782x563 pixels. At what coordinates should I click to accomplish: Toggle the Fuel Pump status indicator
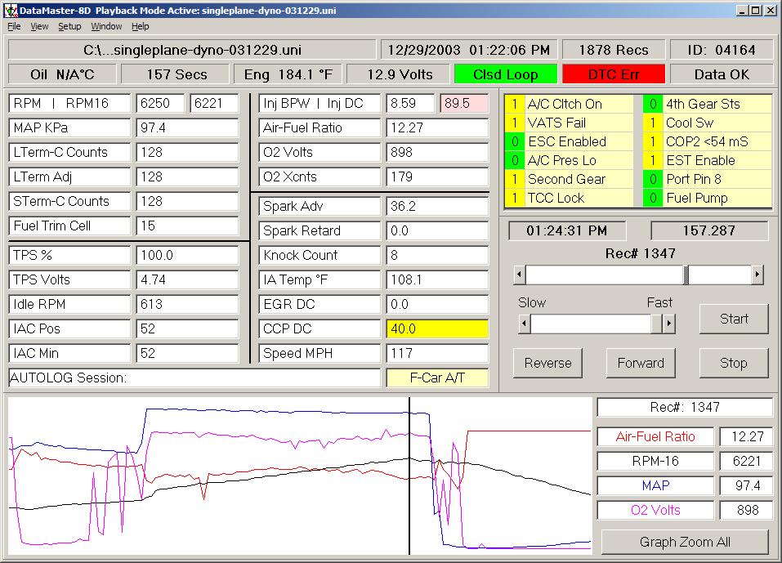point(695,198)
